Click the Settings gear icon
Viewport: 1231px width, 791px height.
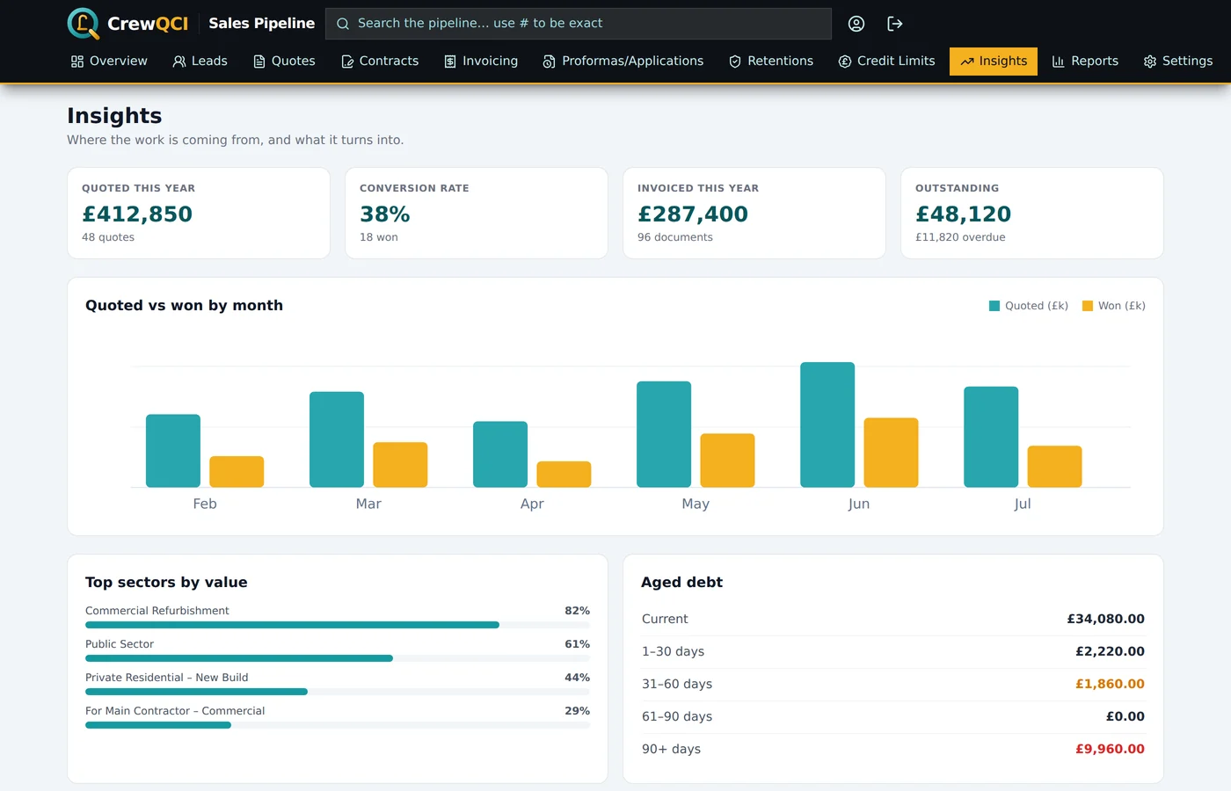[1150, 62]
